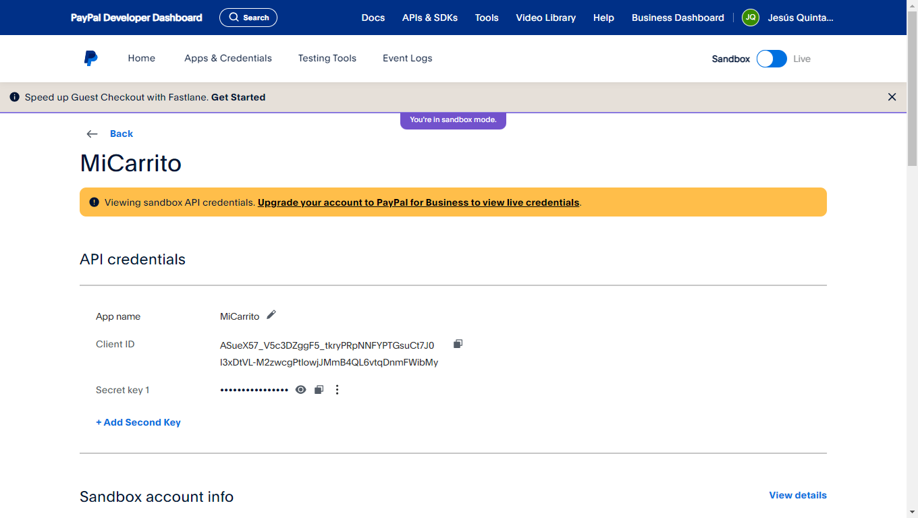Viewport: 918px width, 518px height.
Task: Open the Tools menu
Action: point(487,18)
